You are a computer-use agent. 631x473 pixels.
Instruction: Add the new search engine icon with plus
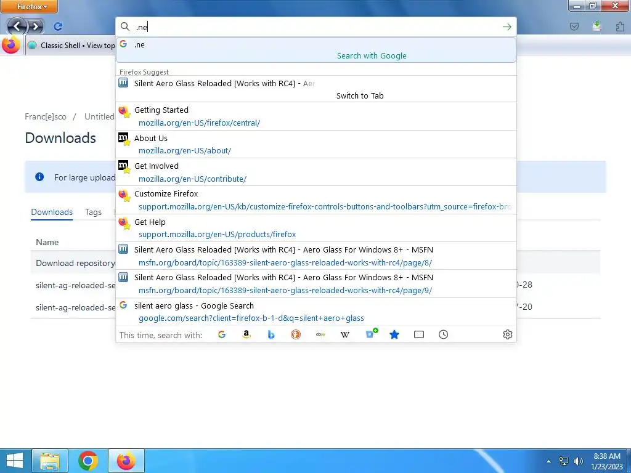pos(371,333)
